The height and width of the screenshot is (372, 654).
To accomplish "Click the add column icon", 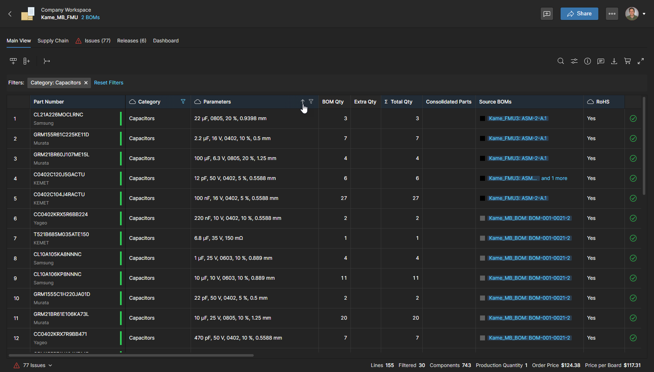I will [27, 61].
